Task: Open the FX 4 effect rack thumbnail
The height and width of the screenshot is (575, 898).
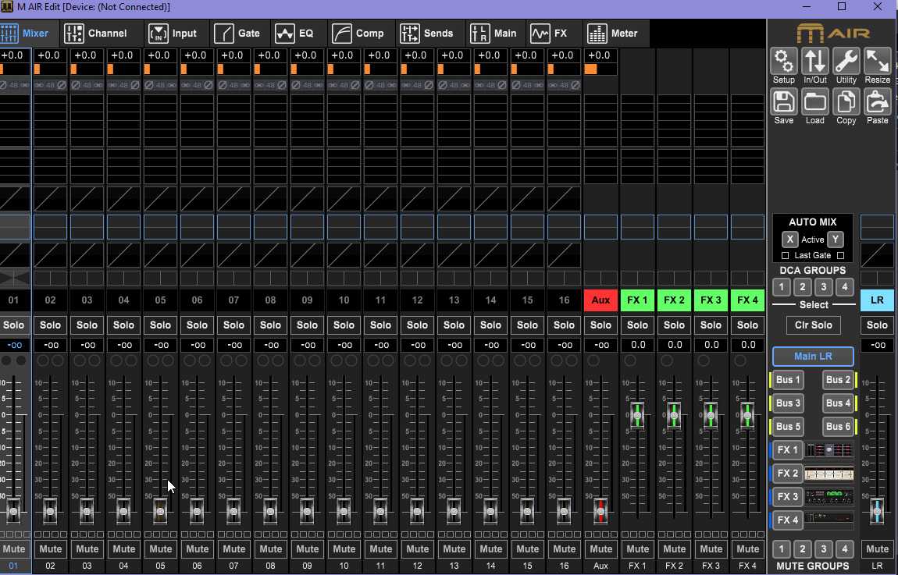Action: tap(829, 520)
